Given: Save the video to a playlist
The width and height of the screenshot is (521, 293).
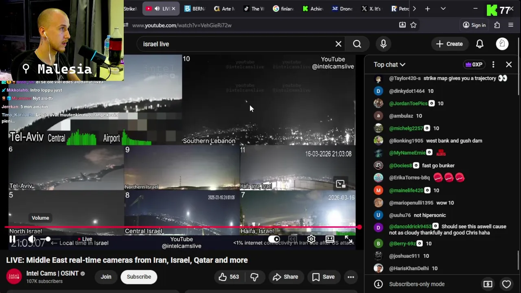Looking at the screenshot, I should pyautogui.click(x=323, y=277).
